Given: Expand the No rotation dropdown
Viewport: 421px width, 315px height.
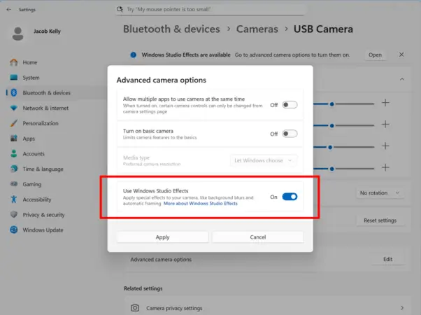Looking at the screenshot, I should pos(380,192).
